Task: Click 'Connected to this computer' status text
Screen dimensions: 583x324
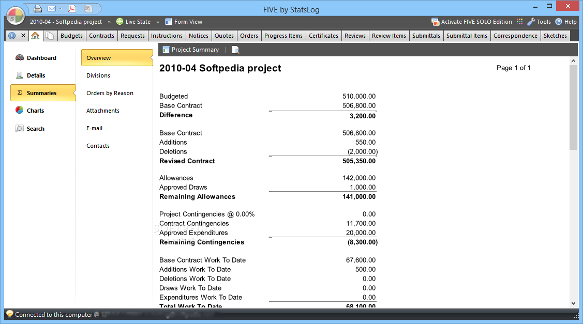Action: click(x=54, y=315)
